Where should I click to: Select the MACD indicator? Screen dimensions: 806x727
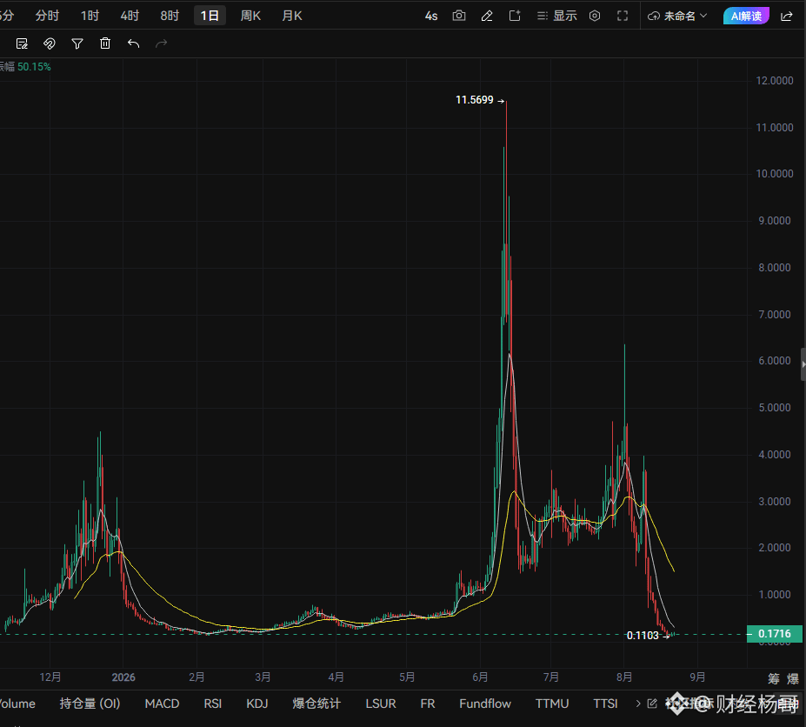[162, 704]
